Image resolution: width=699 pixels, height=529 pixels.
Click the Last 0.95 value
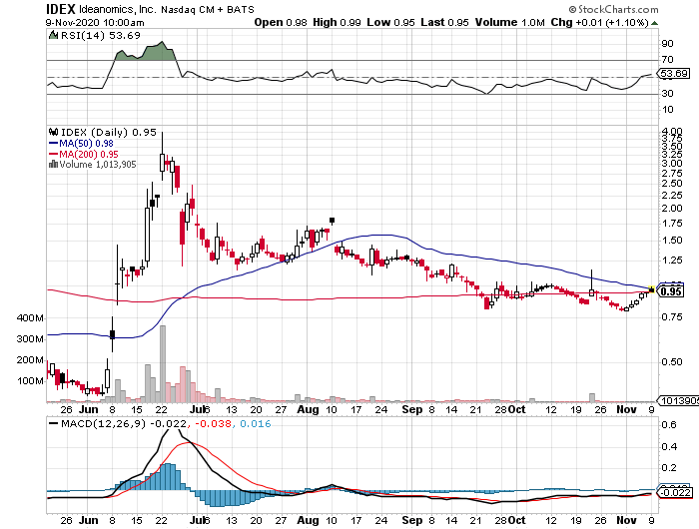[444, 22]
